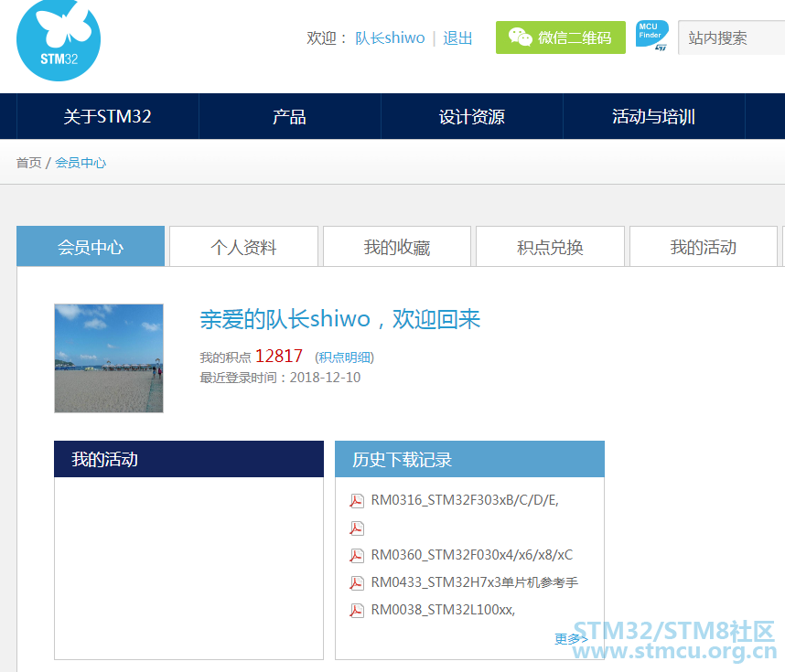Image resolution: width=785 pixels, height=672 pixels.
Task: Click PDF icon beside RM0316_STM32F303xB/C/D/E
Action: (x=357, y=500)
